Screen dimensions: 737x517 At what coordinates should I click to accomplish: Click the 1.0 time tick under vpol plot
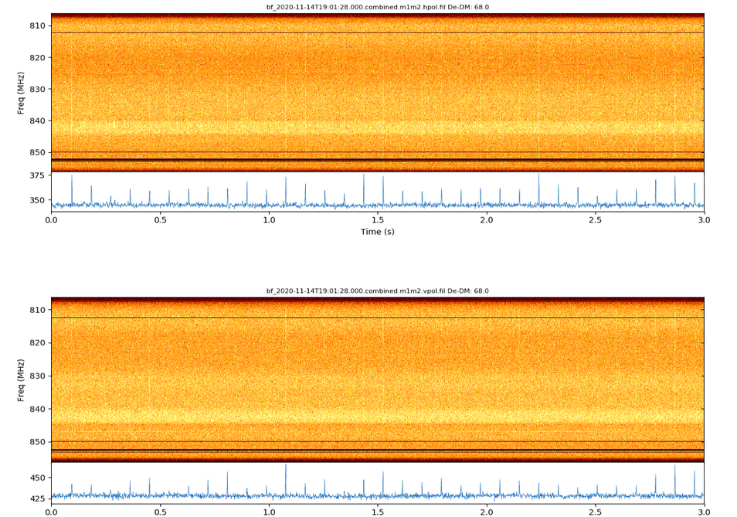click(269, 512)
